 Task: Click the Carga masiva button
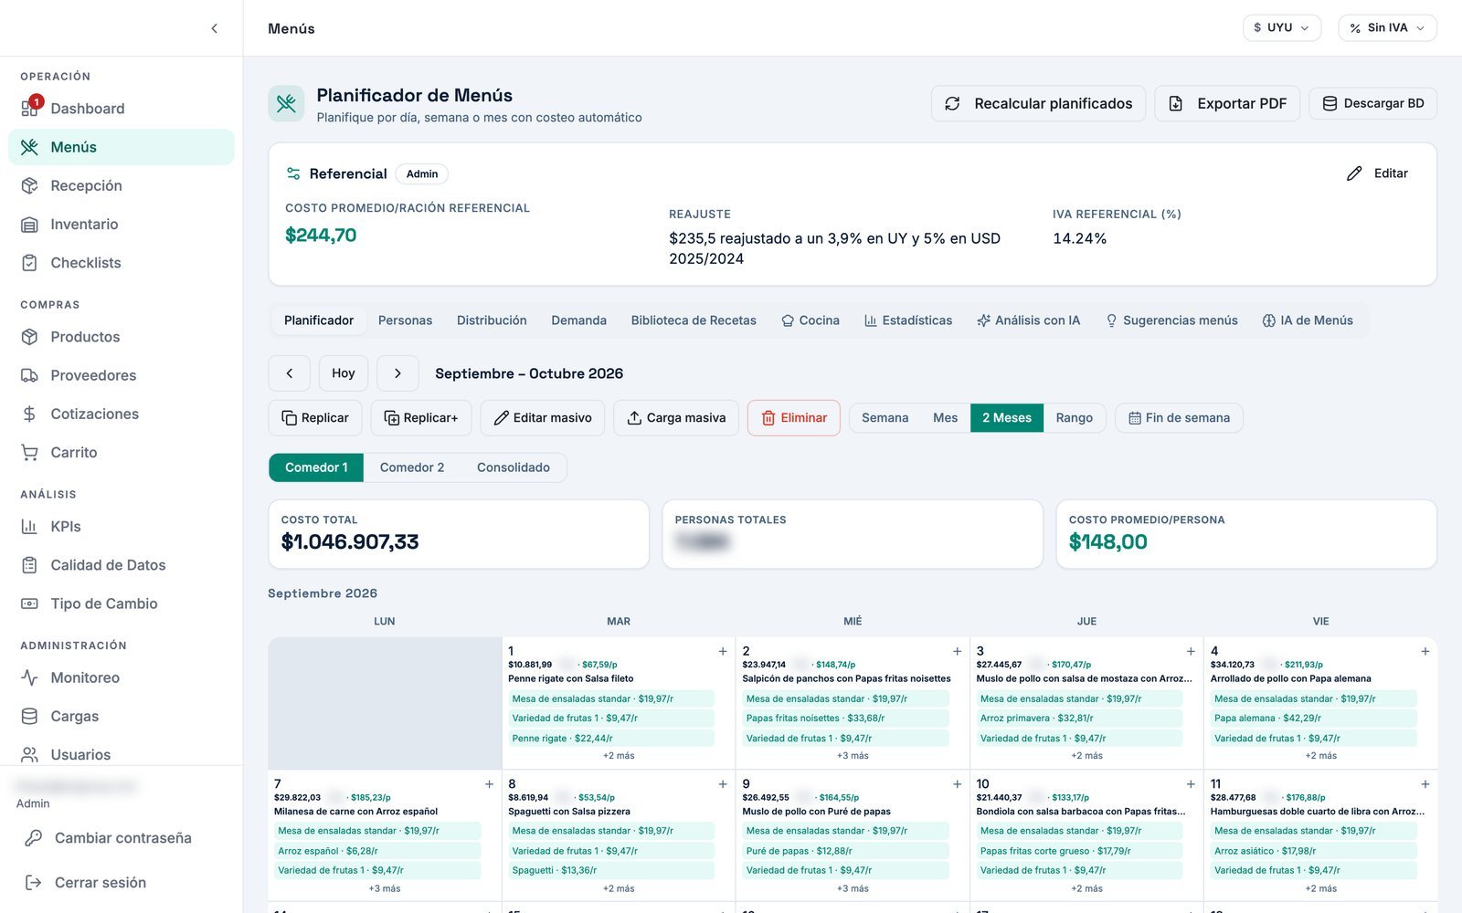pyautogui.click(x=676, y=418)
